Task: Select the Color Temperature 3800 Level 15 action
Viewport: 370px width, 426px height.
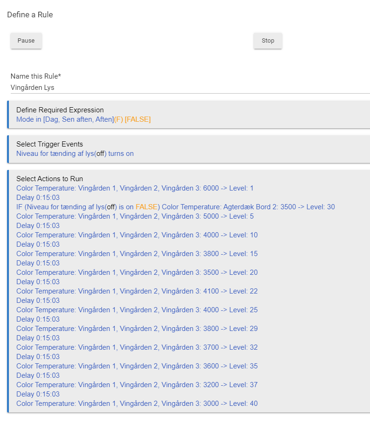Action: [x=137, y=254]
